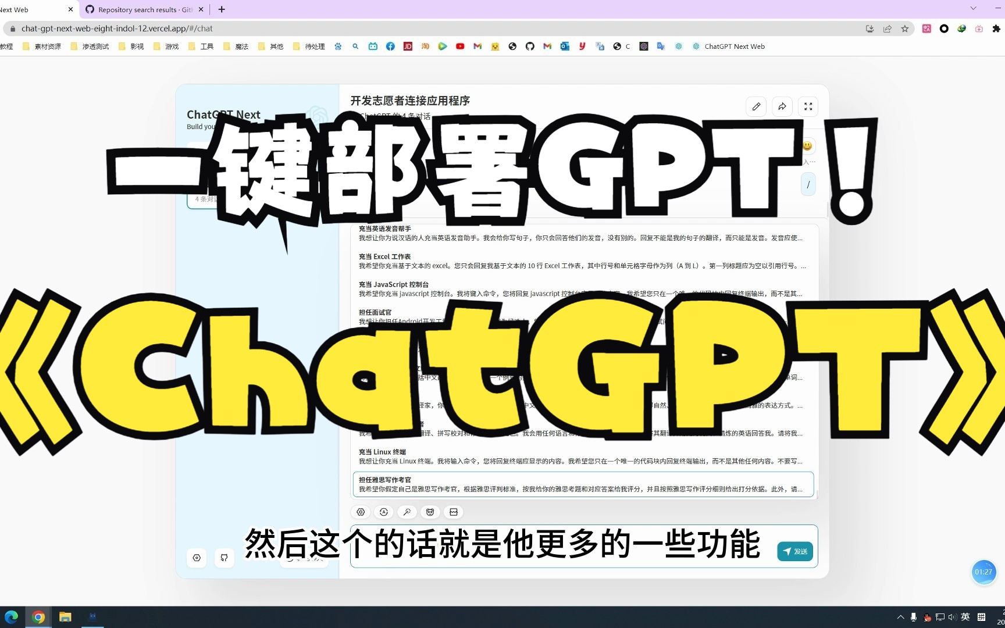Open the GitHub bookmark icon
1005x628 pixels.
[x=530, y=47]
